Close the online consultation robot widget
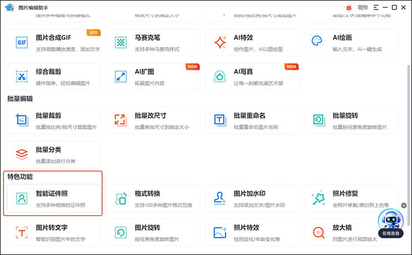412x255 pixels. point(404,206)
